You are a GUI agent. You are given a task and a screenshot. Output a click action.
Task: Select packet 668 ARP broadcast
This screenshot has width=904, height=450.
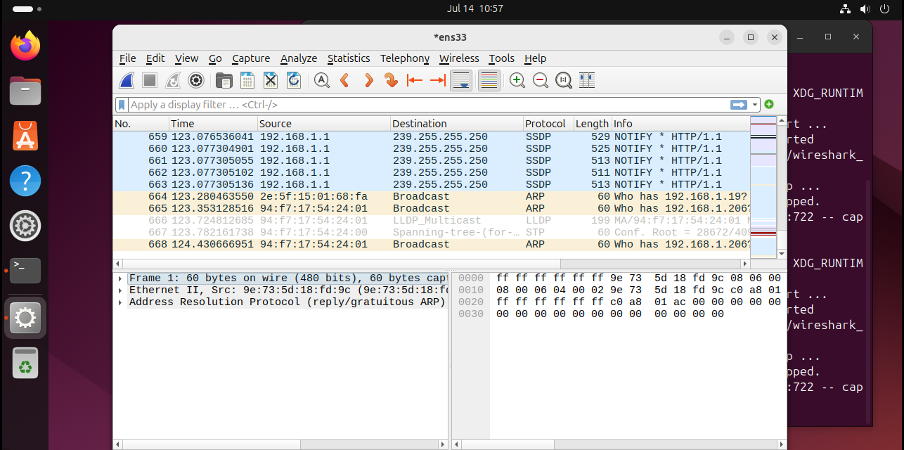click(x=432, y=245)
